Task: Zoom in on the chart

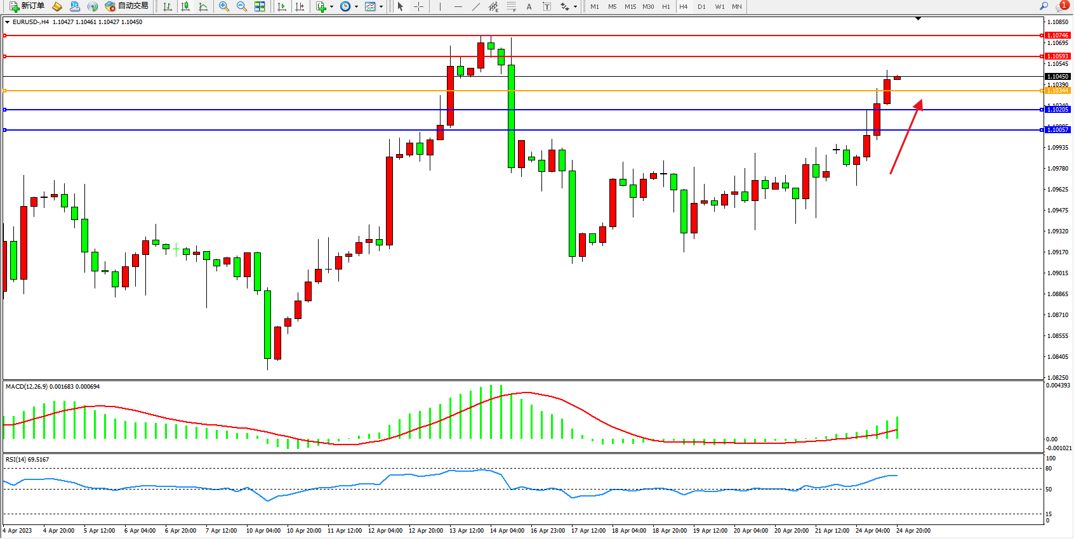Action: pos(223,6)
